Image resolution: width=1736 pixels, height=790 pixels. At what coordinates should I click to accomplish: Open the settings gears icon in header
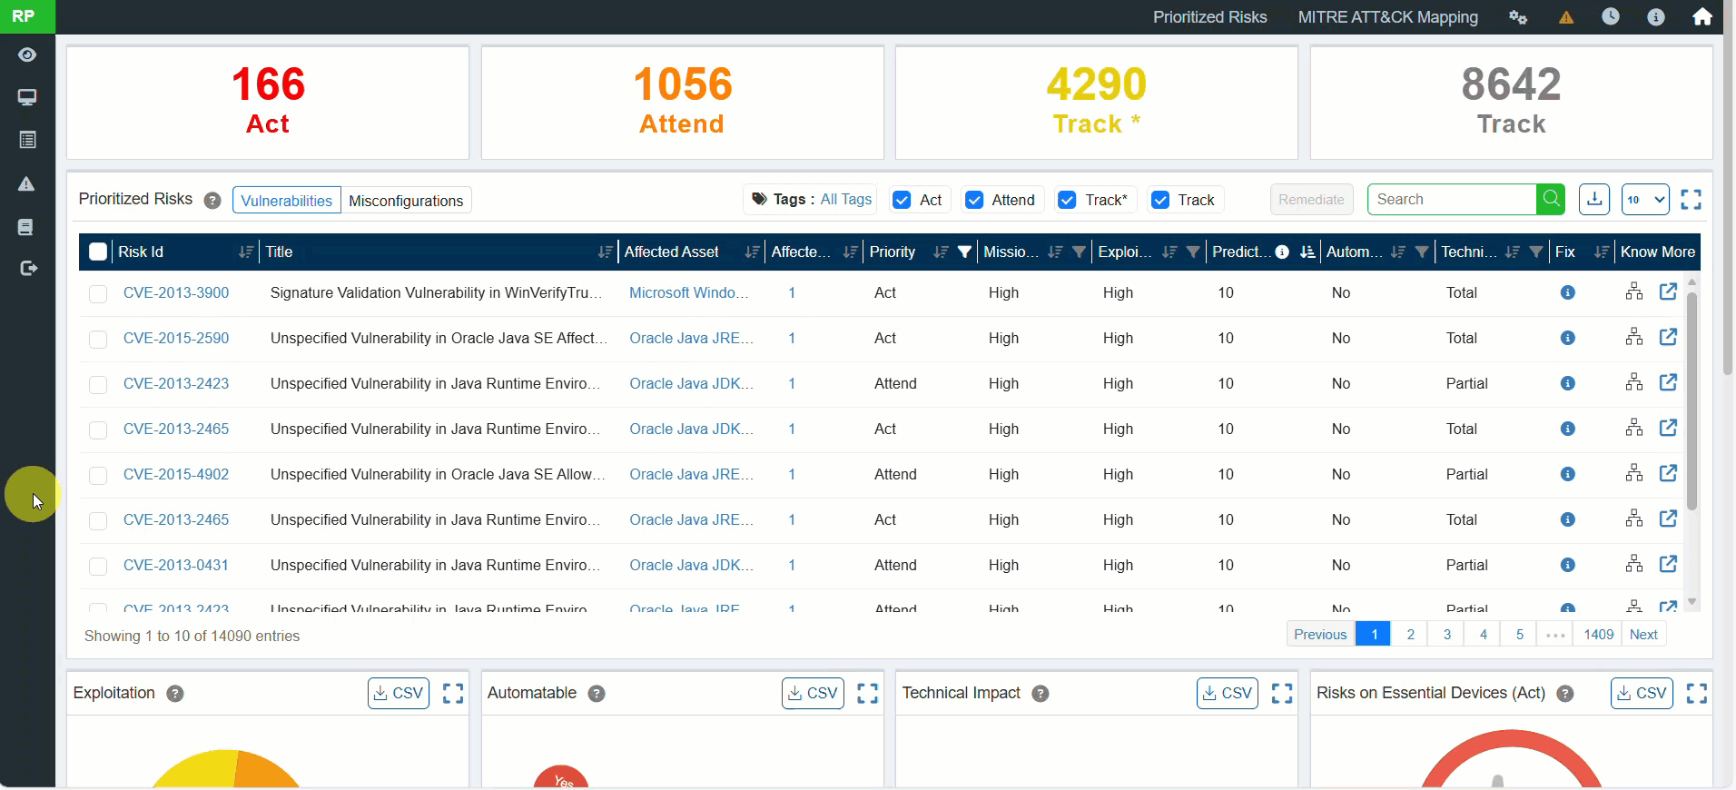[x=1517, y=17]
